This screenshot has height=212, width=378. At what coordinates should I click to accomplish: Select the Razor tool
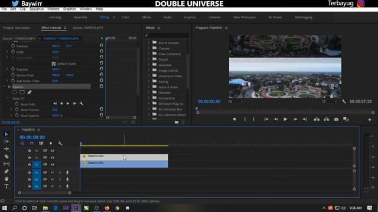coord(6,157)
